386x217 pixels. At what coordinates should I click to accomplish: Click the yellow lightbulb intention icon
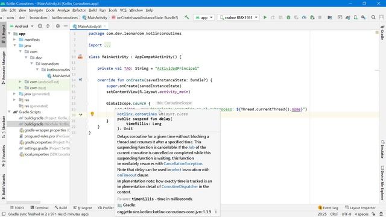[x=92, y=114]
